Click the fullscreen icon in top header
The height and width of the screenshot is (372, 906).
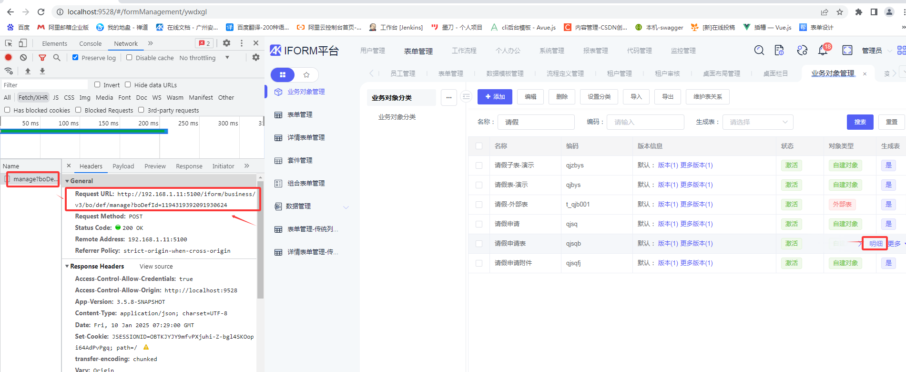click(x=847, y=51)
